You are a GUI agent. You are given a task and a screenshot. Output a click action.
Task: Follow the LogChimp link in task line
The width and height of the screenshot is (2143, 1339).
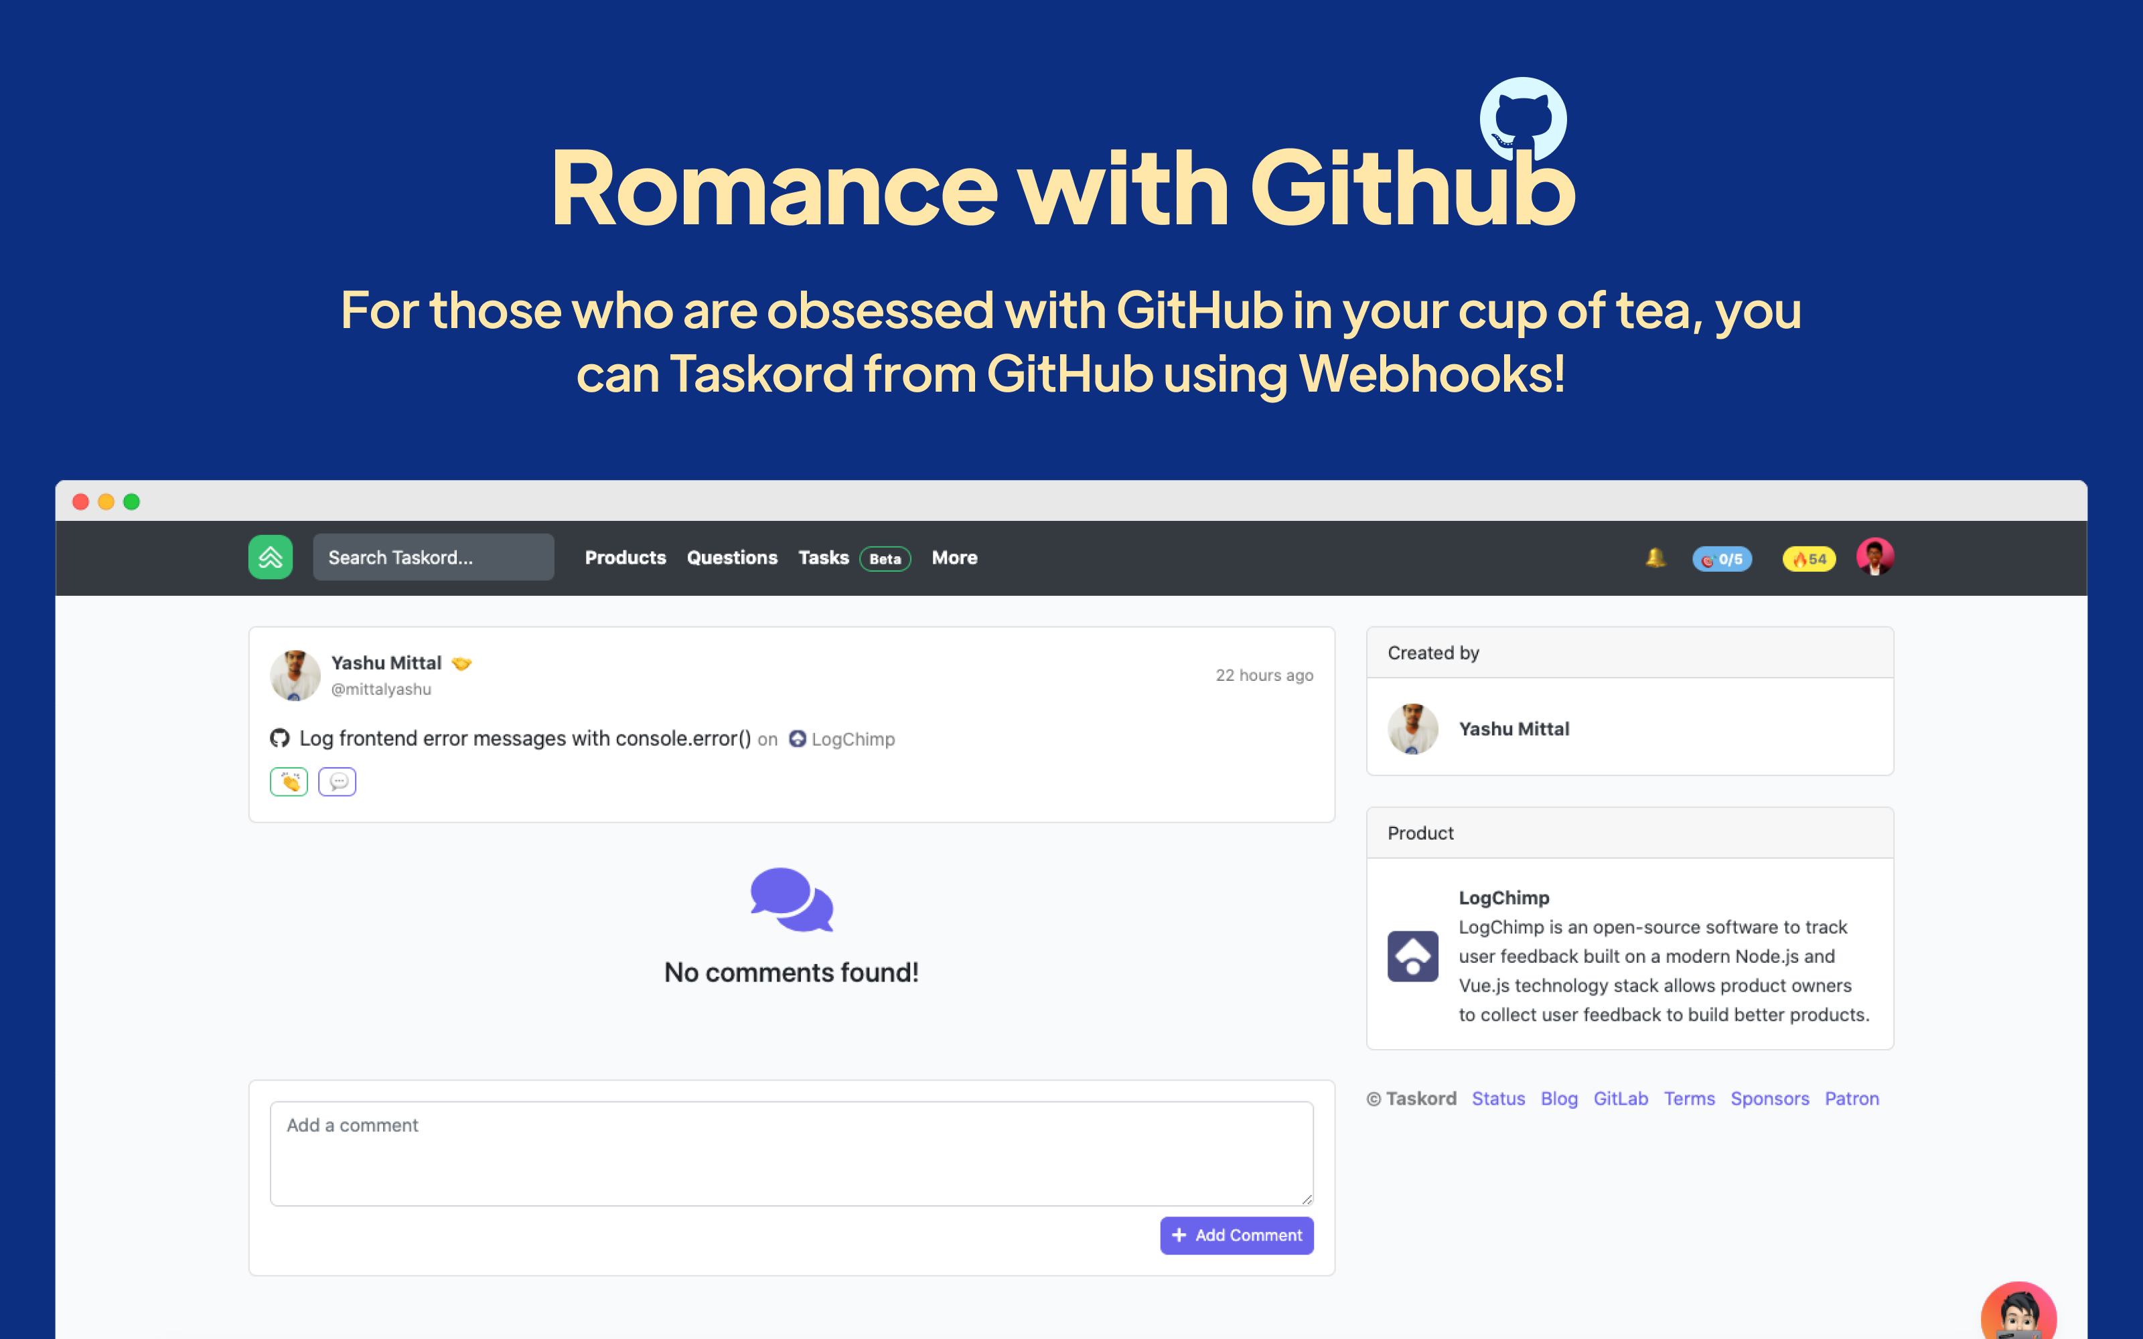pyautogui.click(x=852, y=738)
